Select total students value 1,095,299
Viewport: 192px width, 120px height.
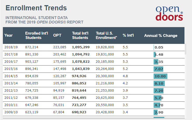pos(81,47)
